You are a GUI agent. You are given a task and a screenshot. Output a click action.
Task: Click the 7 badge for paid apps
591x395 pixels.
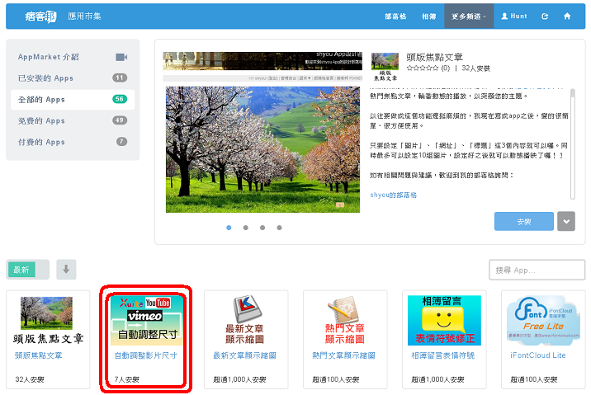pos(121,142)
